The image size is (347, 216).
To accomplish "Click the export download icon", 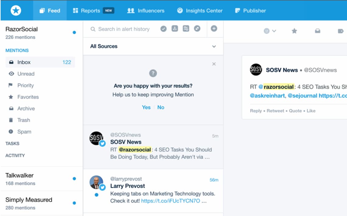I will coord(175,29).
